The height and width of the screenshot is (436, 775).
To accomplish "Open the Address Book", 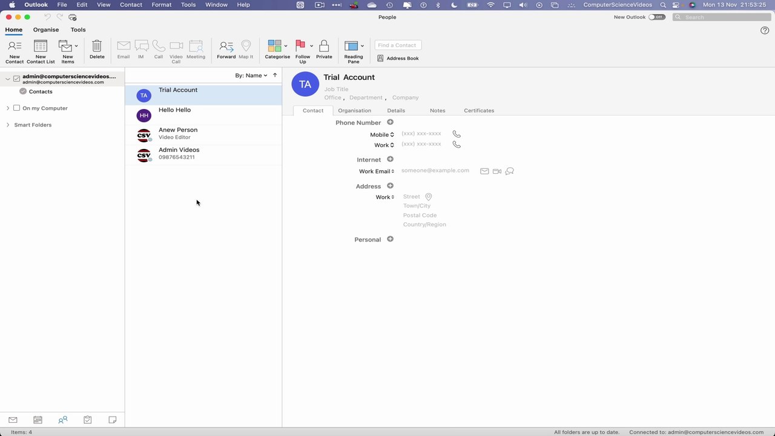I will (398, 58).
